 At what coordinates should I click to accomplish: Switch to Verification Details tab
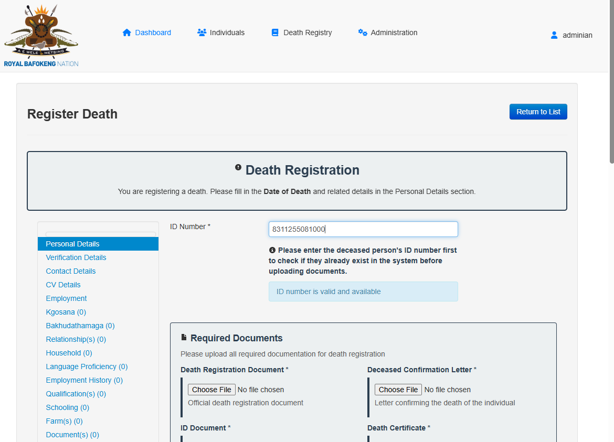(x=76, y=257)
